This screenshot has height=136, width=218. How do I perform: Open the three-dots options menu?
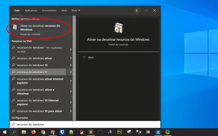pos(147,10)
